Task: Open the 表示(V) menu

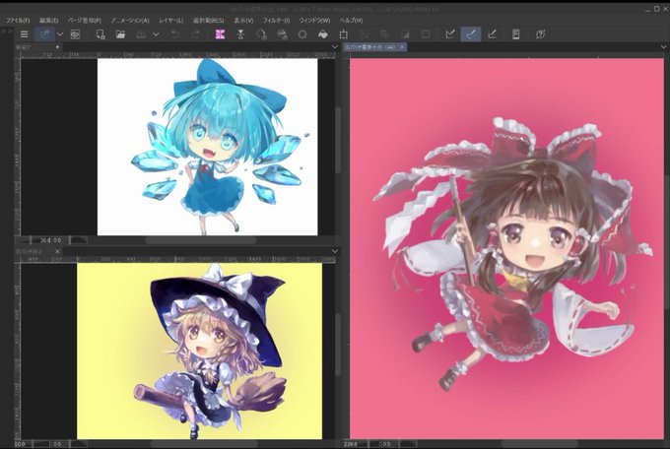Action: tap(243, 20)
